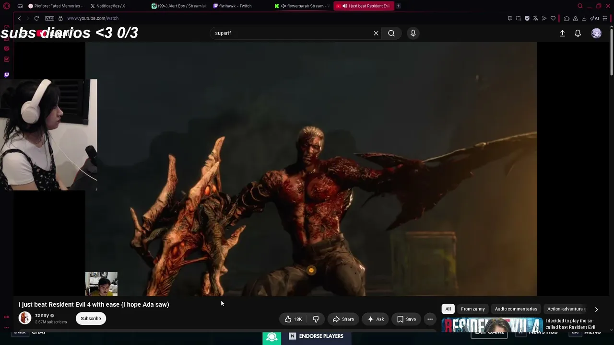Clear the YouTube search query
This screenshot has width=614, height=345.
pos(376,33)
